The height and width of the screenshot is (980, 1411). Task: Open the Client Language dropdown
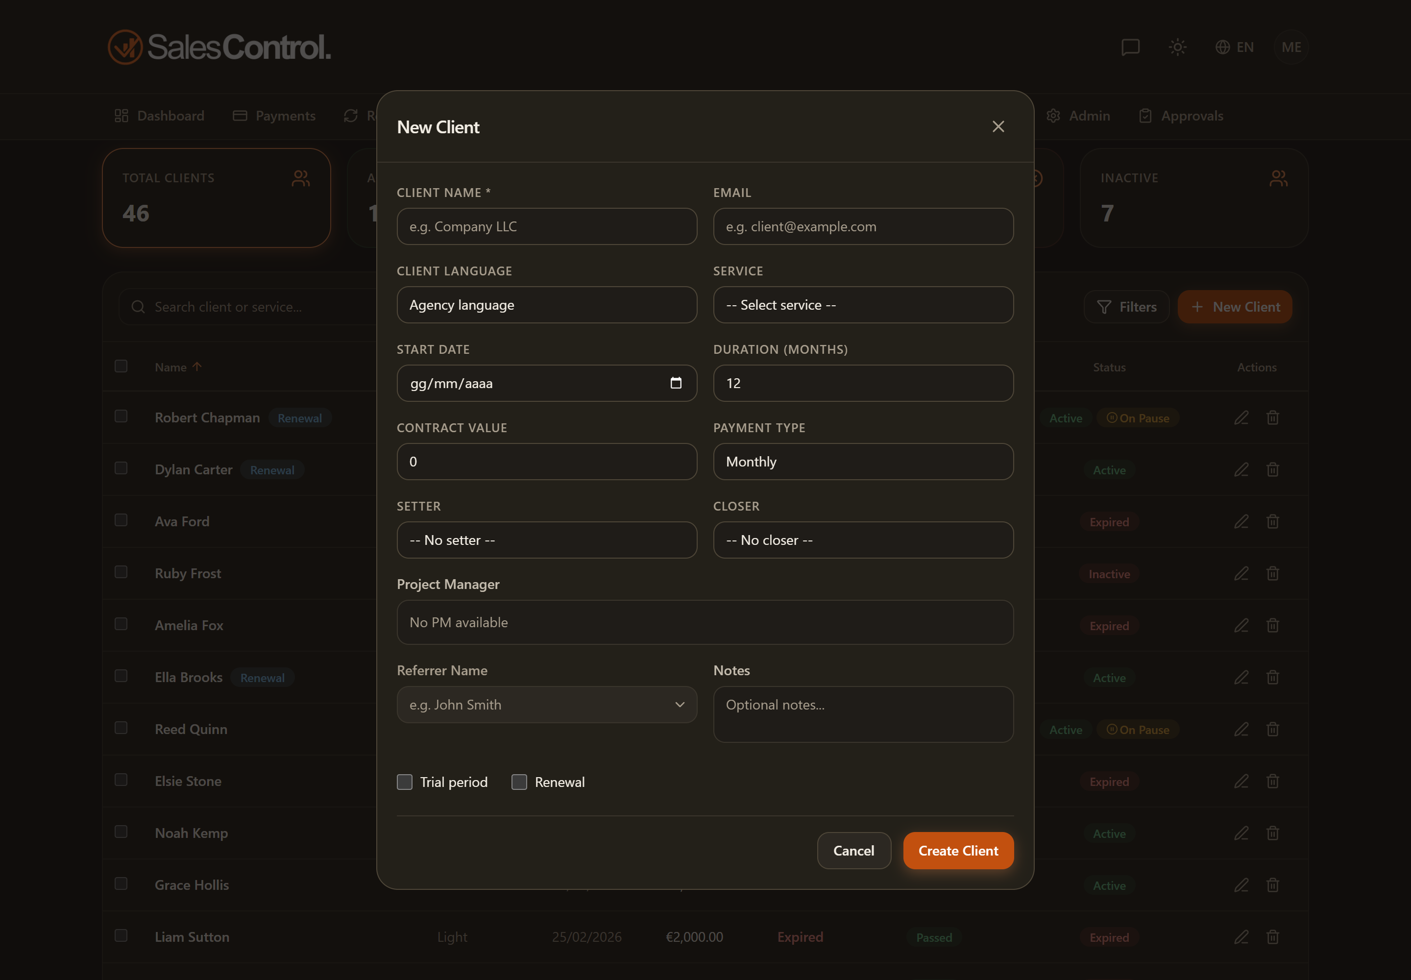[x=546, y=305]
